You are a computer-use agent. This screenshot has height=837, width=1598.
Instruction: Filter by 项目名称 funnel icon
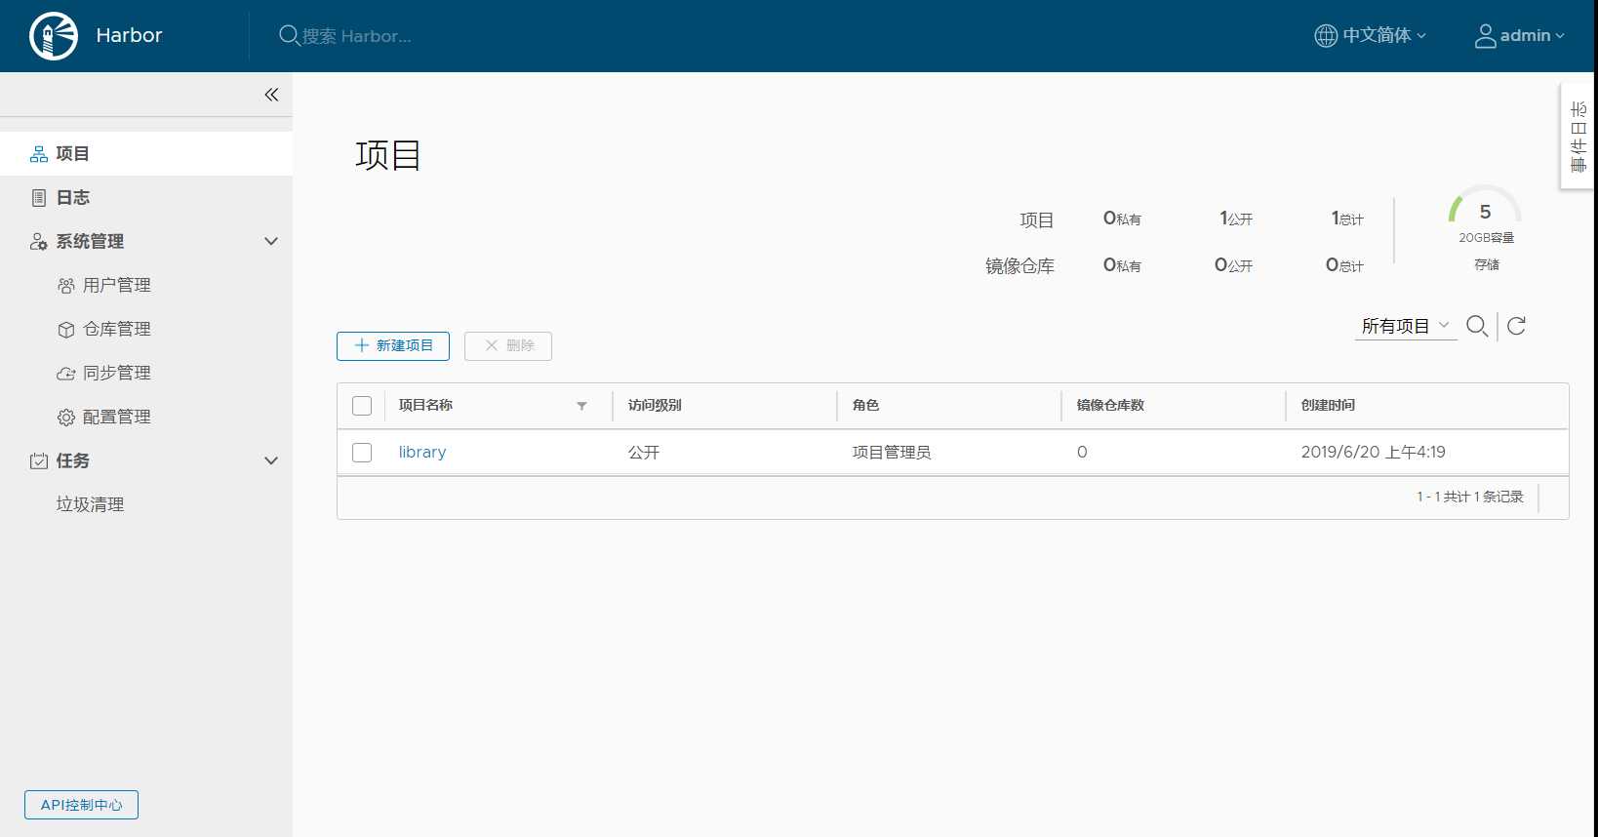click(581, 406)
